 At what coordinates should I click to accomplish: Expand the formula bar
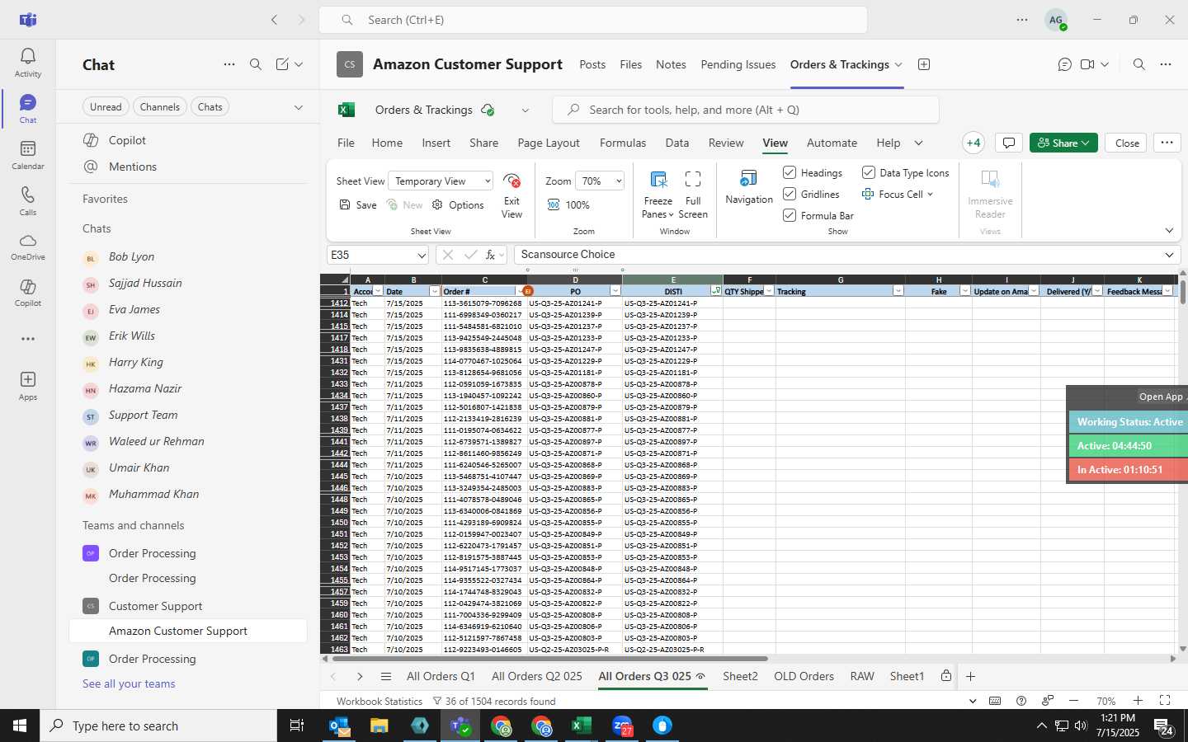click(1168, 255)
